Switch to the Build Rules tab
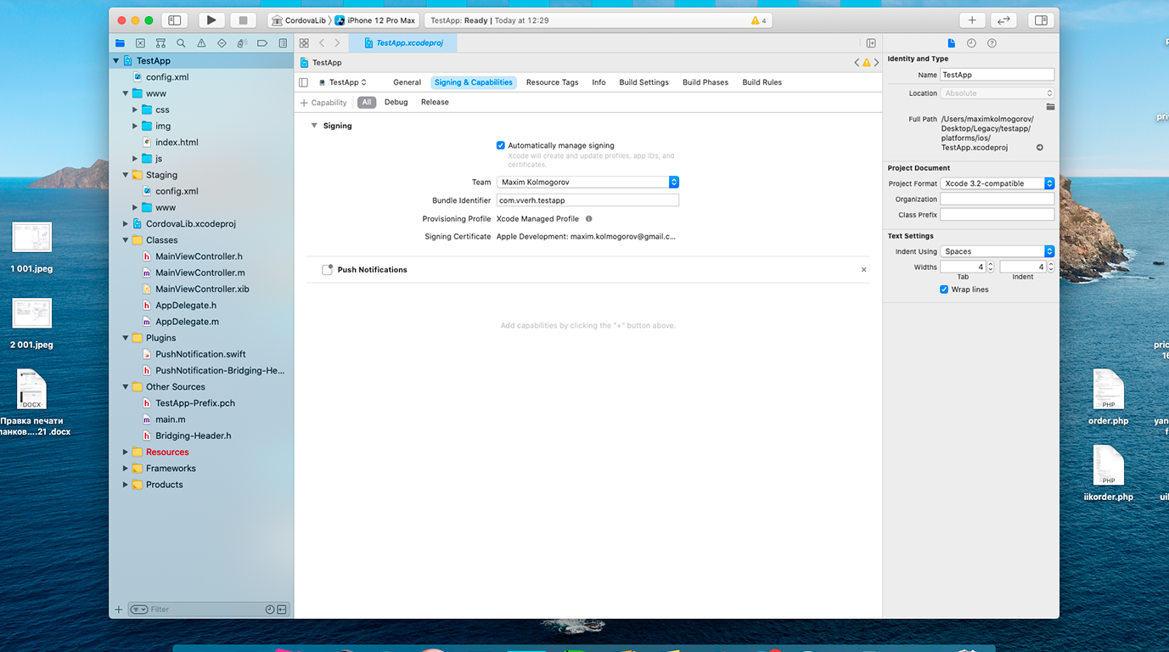This screenshot has width=1169, height=652. 762,82
